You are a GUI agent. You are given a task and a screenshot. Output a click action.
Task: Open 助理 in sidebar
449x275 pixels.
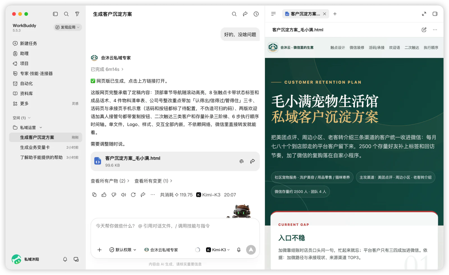[46, 53]
